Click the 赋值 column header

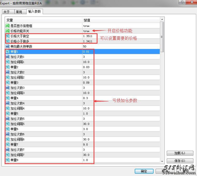[121, 20]
